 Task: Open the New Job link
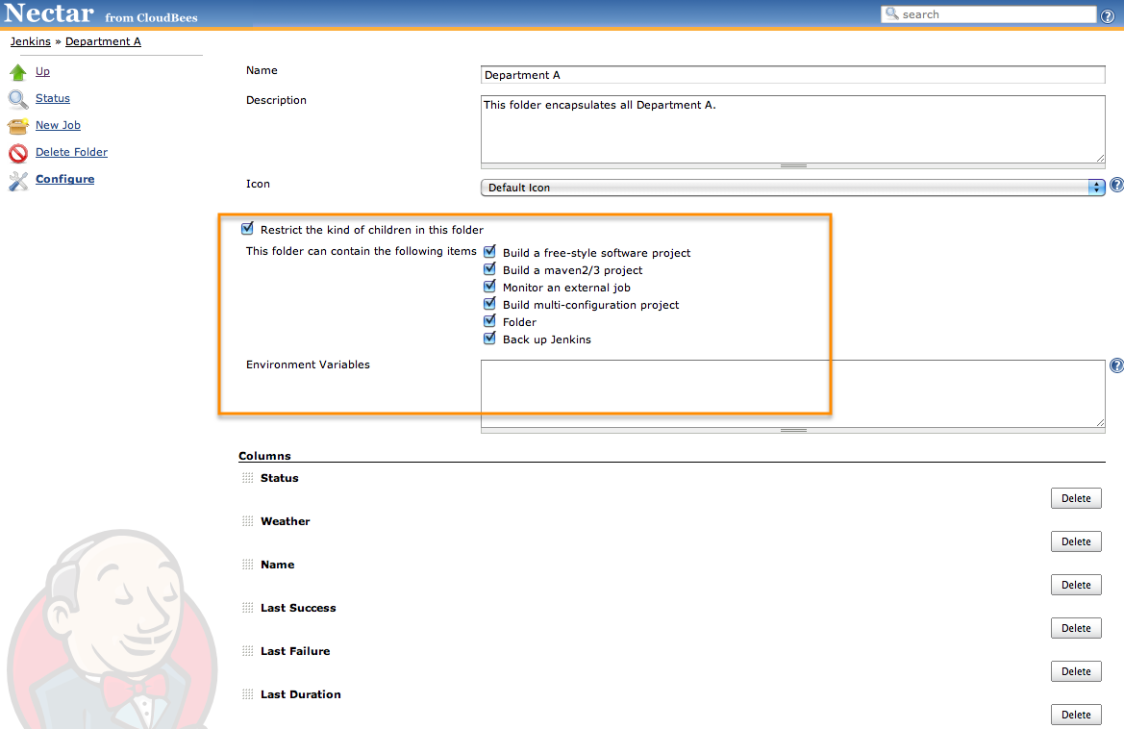pyautogui.click(x=58, y=125)
